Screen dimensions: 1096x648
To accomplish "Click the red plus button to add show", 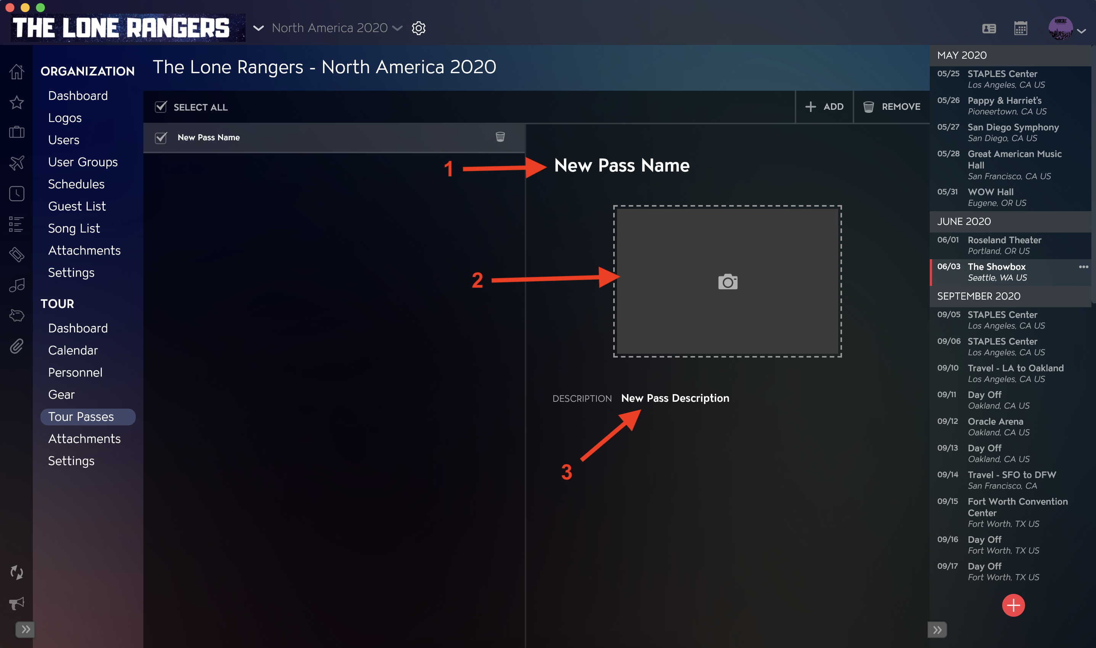I will click(1013, 604).
